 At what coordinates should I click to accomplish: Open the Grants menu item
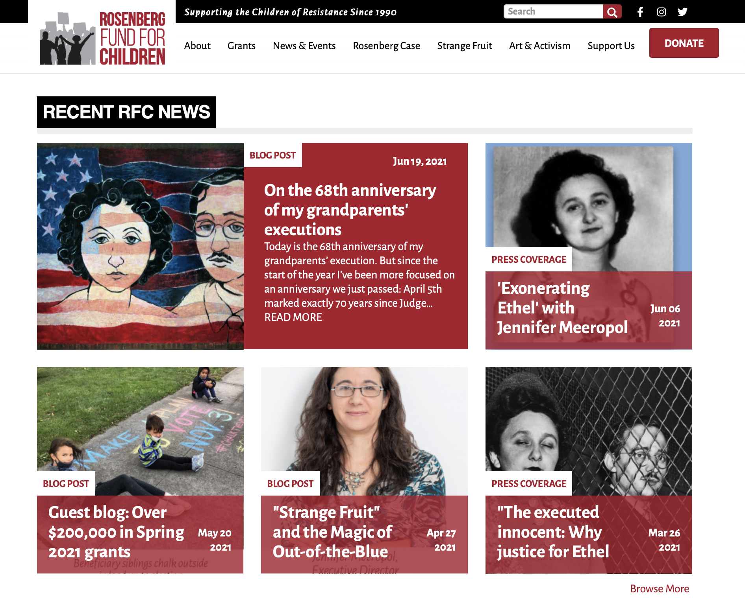241,46
